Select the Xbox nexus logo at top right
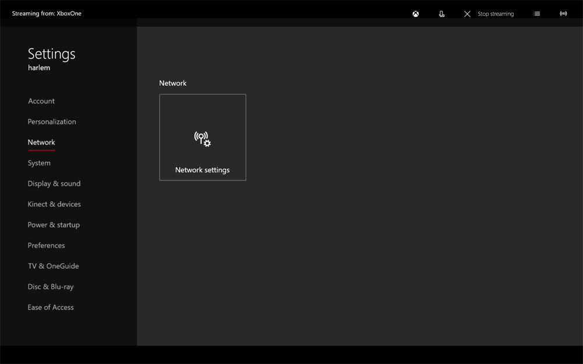The width and height of the screenshot is (583, 364). 415,13
